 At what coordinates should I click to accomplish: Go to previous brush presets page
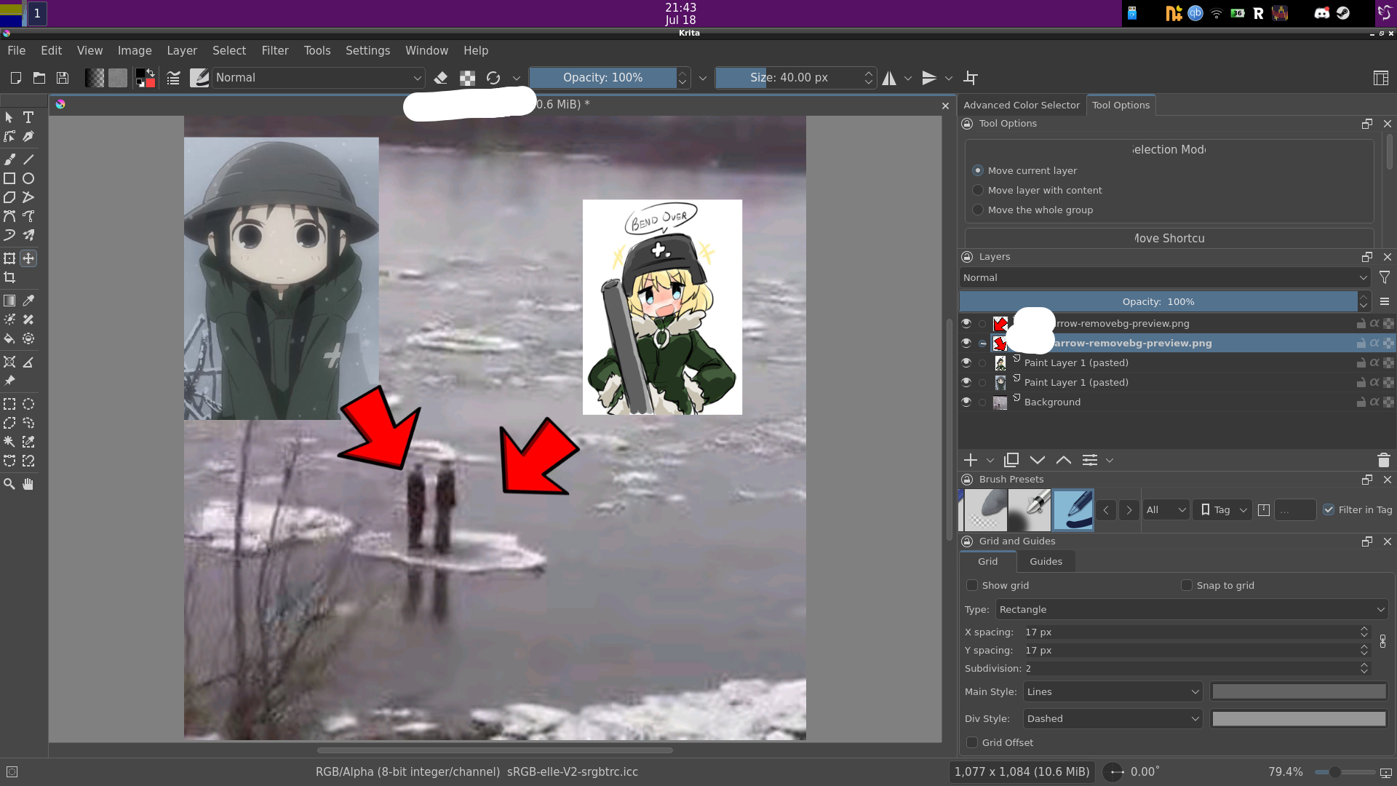(1106, 509)
